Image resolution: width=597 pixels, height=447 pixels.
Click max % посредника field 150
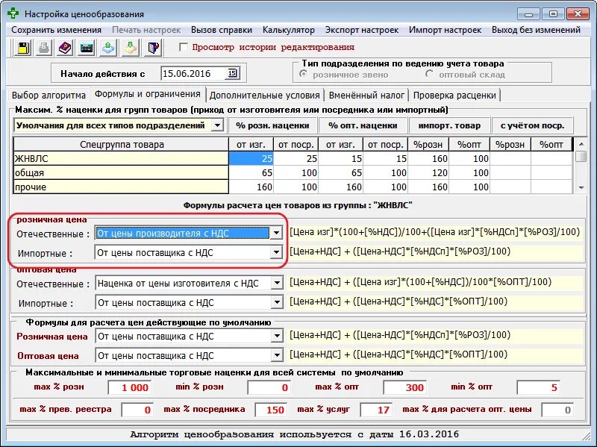(x=271, y=410)
